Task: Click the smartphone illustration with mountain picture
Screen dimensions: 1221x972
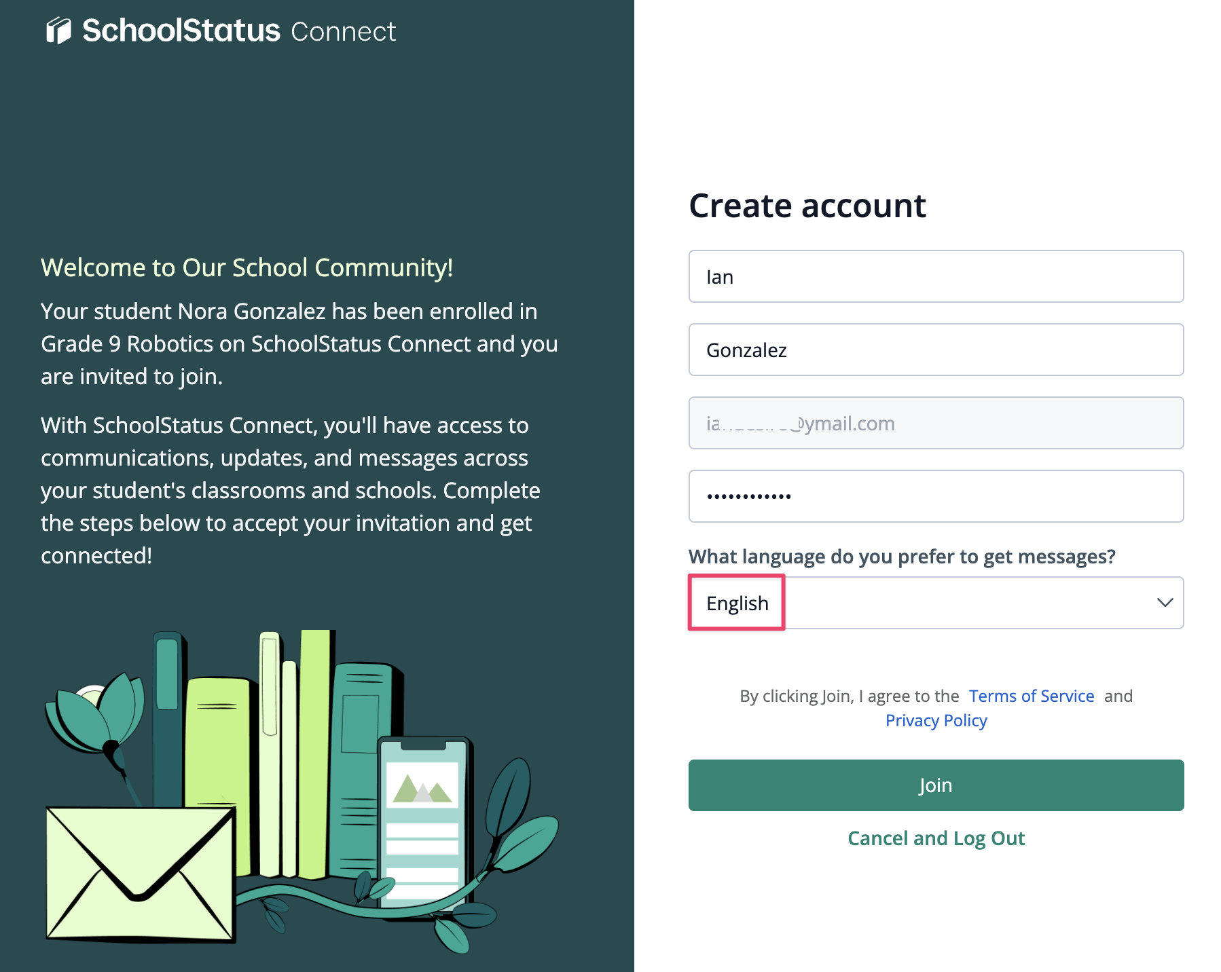Action: click(424, 822)
